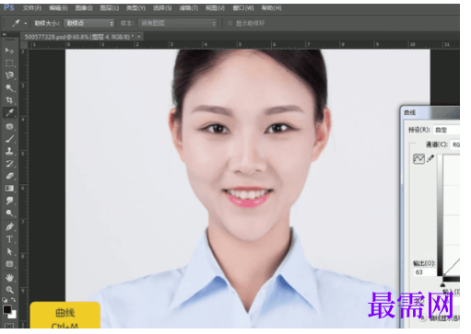This screenshot has height=334, width=471.
Task: Click the background white color swatch
Action: coord(14,315)
